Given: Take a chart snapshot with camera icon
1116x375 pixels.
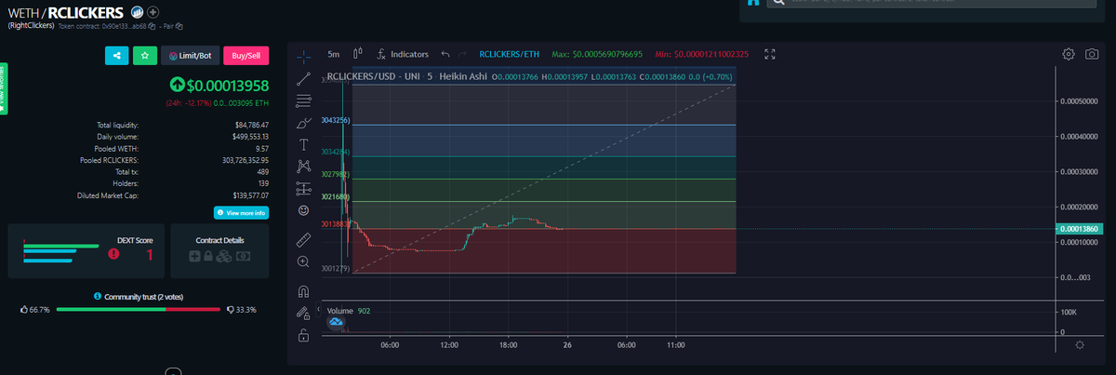Looking at the screenshot, I should 1092,54.
